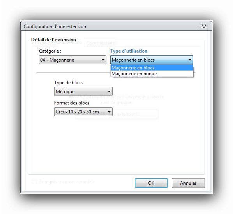Image resolution: width=233 pixels, height=214 pixels.
Task: Confirm with the OK button
Action: click(x=151, y=183)
